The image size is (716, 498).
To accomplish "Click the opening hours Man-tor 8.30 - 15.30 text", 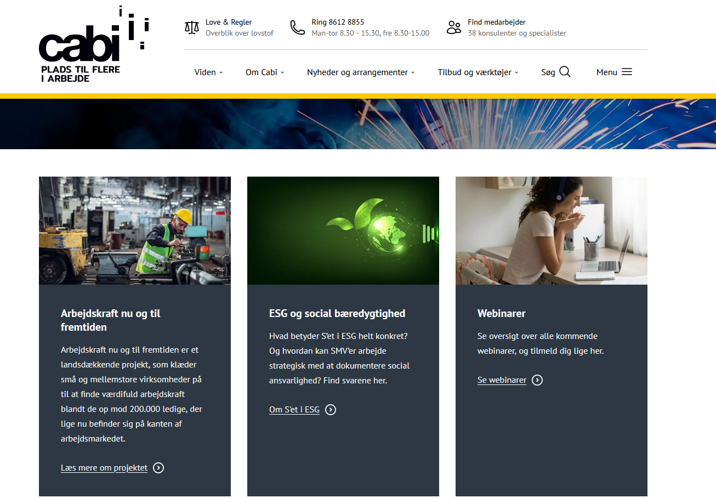I will pos(371,33).
